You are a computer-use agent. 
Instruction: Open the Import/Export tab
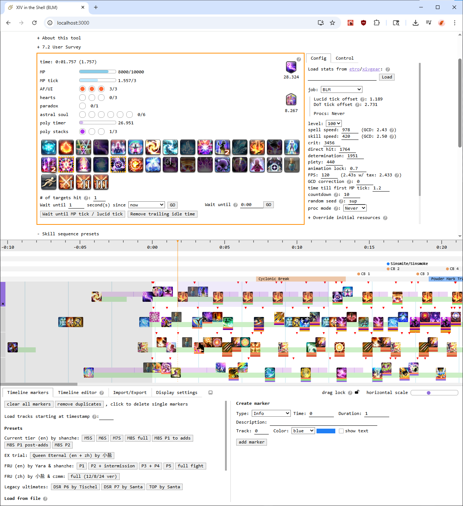(x=130, y=393)
